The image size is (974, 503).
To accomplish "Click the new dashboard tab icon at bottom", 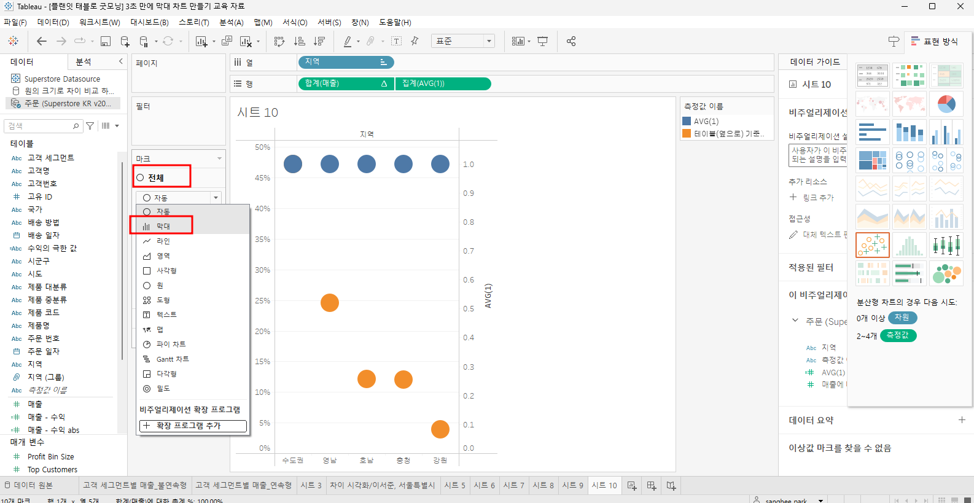I will click(652, 486).
